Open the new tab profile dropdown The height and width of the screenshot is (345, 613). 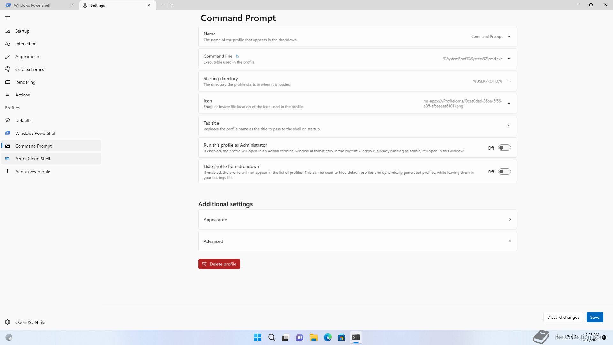coord(172,5)
